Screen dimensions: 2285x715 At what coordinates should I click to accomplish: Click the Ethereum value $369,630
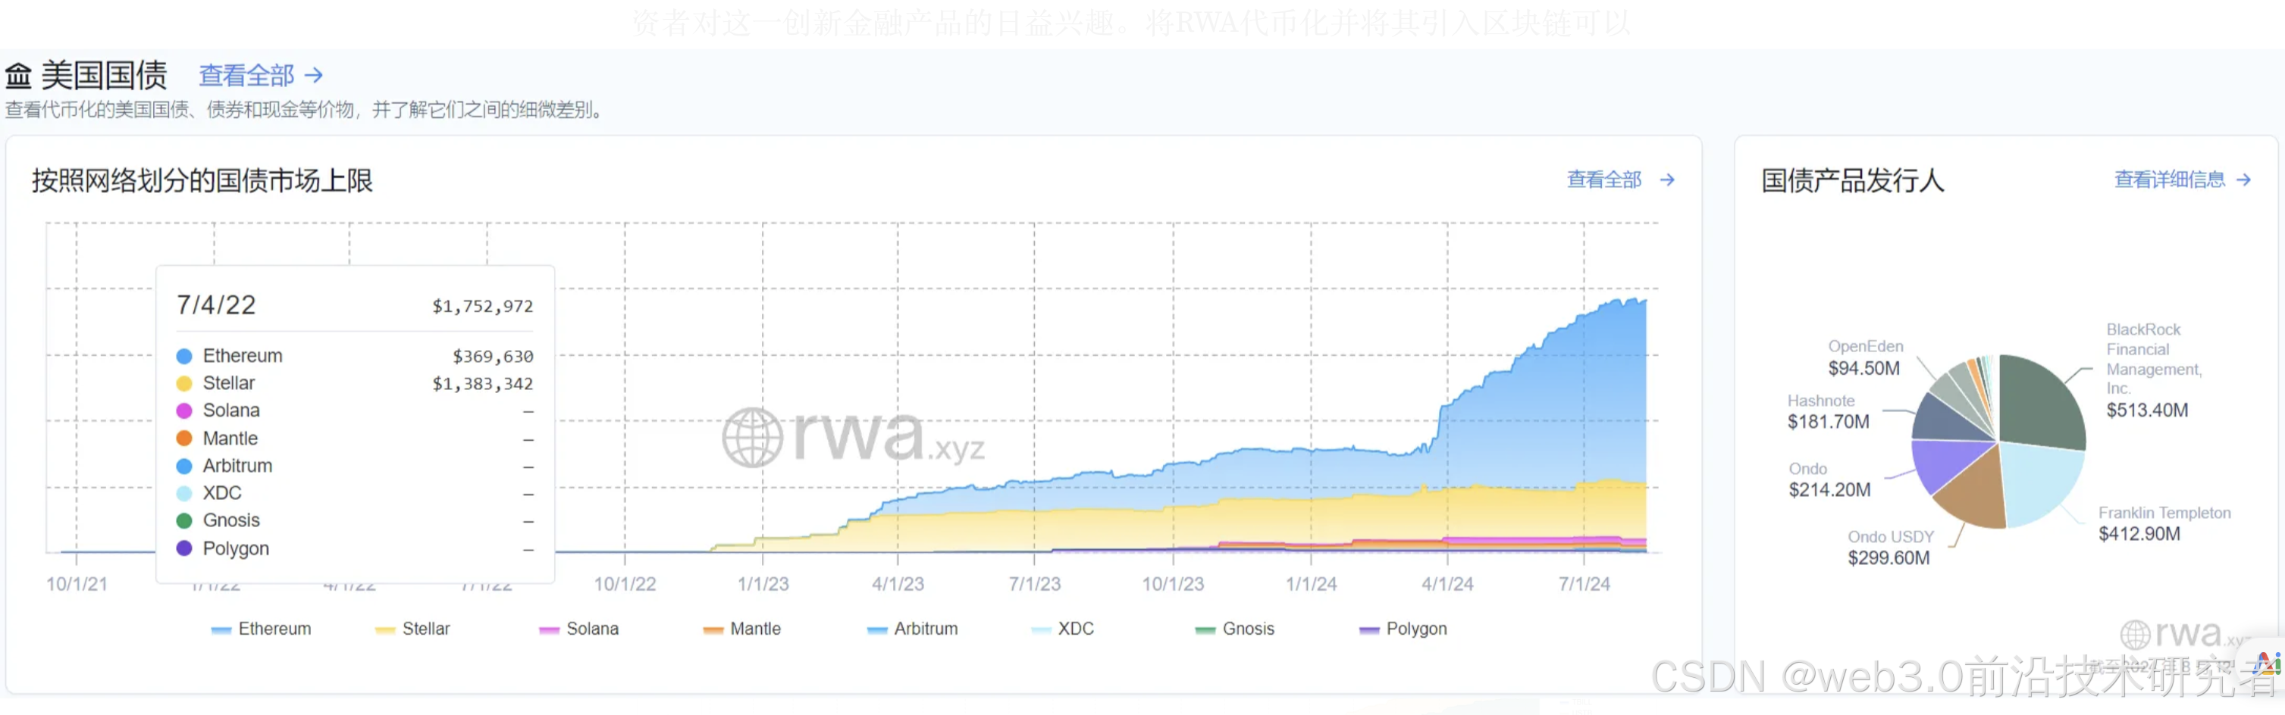(x=494, y=356)
